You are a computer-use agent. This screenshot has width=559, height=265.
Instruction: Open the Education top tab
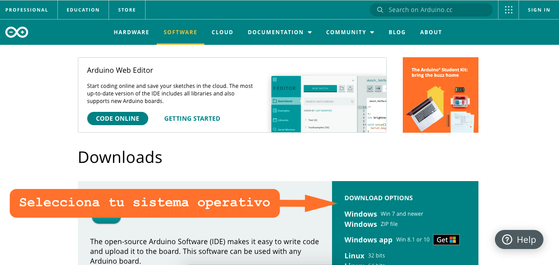(83, 10)
